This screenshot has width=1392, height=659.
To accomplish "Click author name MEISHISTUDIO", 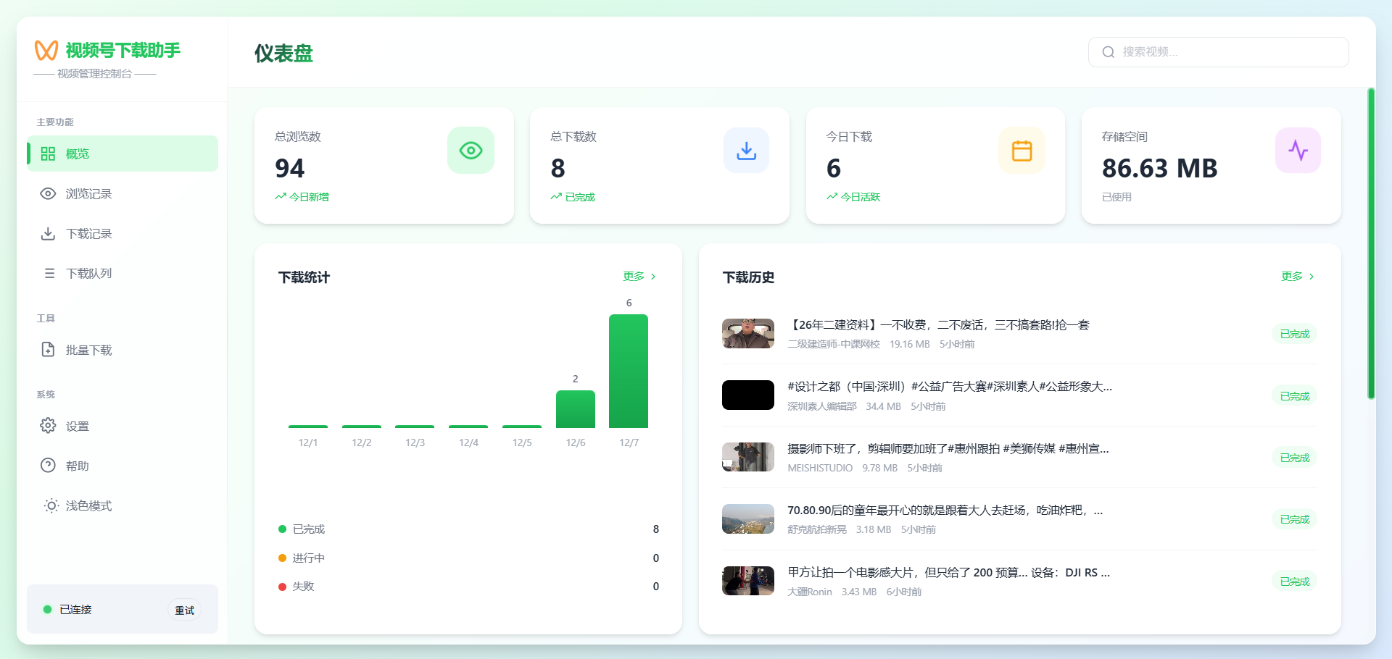I will coord(820,468).
